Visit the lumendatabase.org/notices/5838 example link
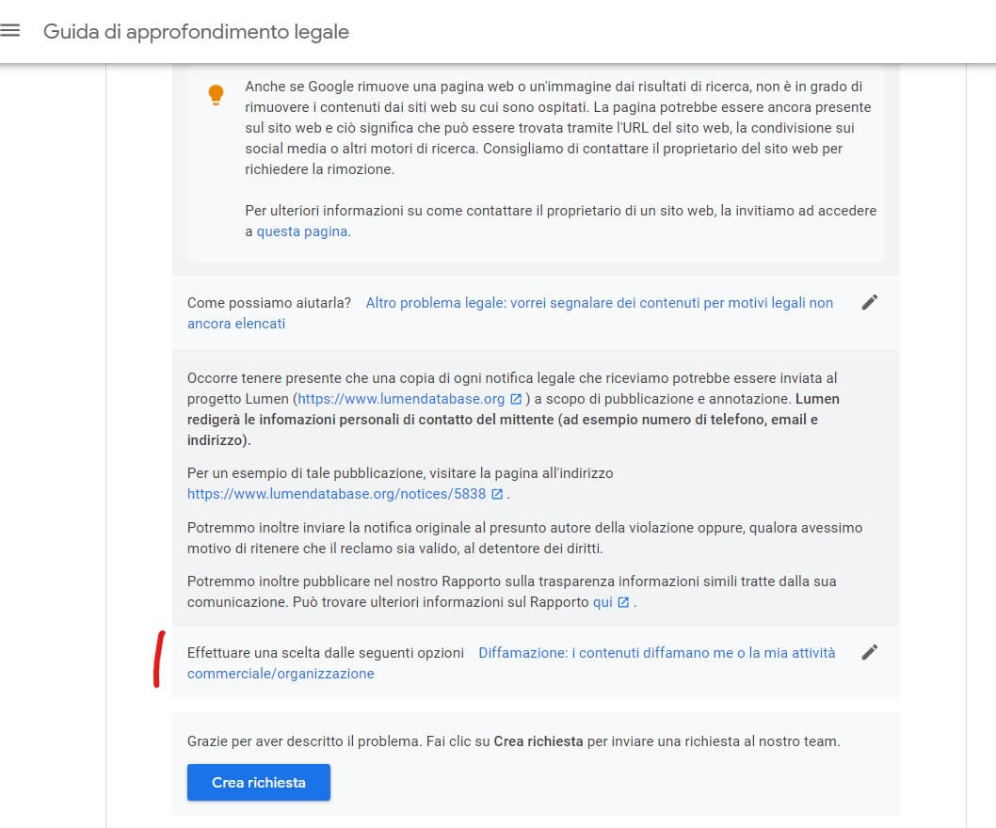This screenshot has width=996, height=828. pos(336,493)
